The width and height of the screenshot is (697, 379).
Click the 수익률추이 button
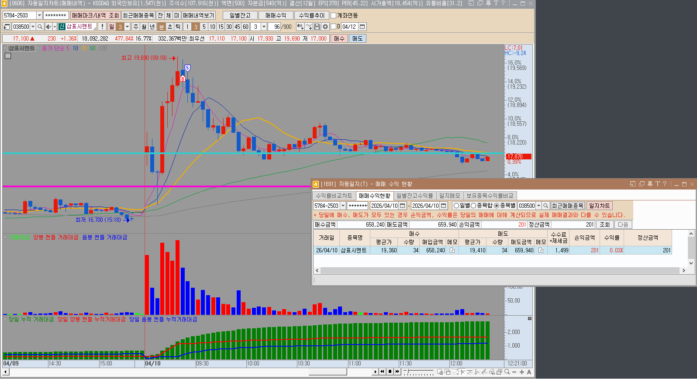312,15
